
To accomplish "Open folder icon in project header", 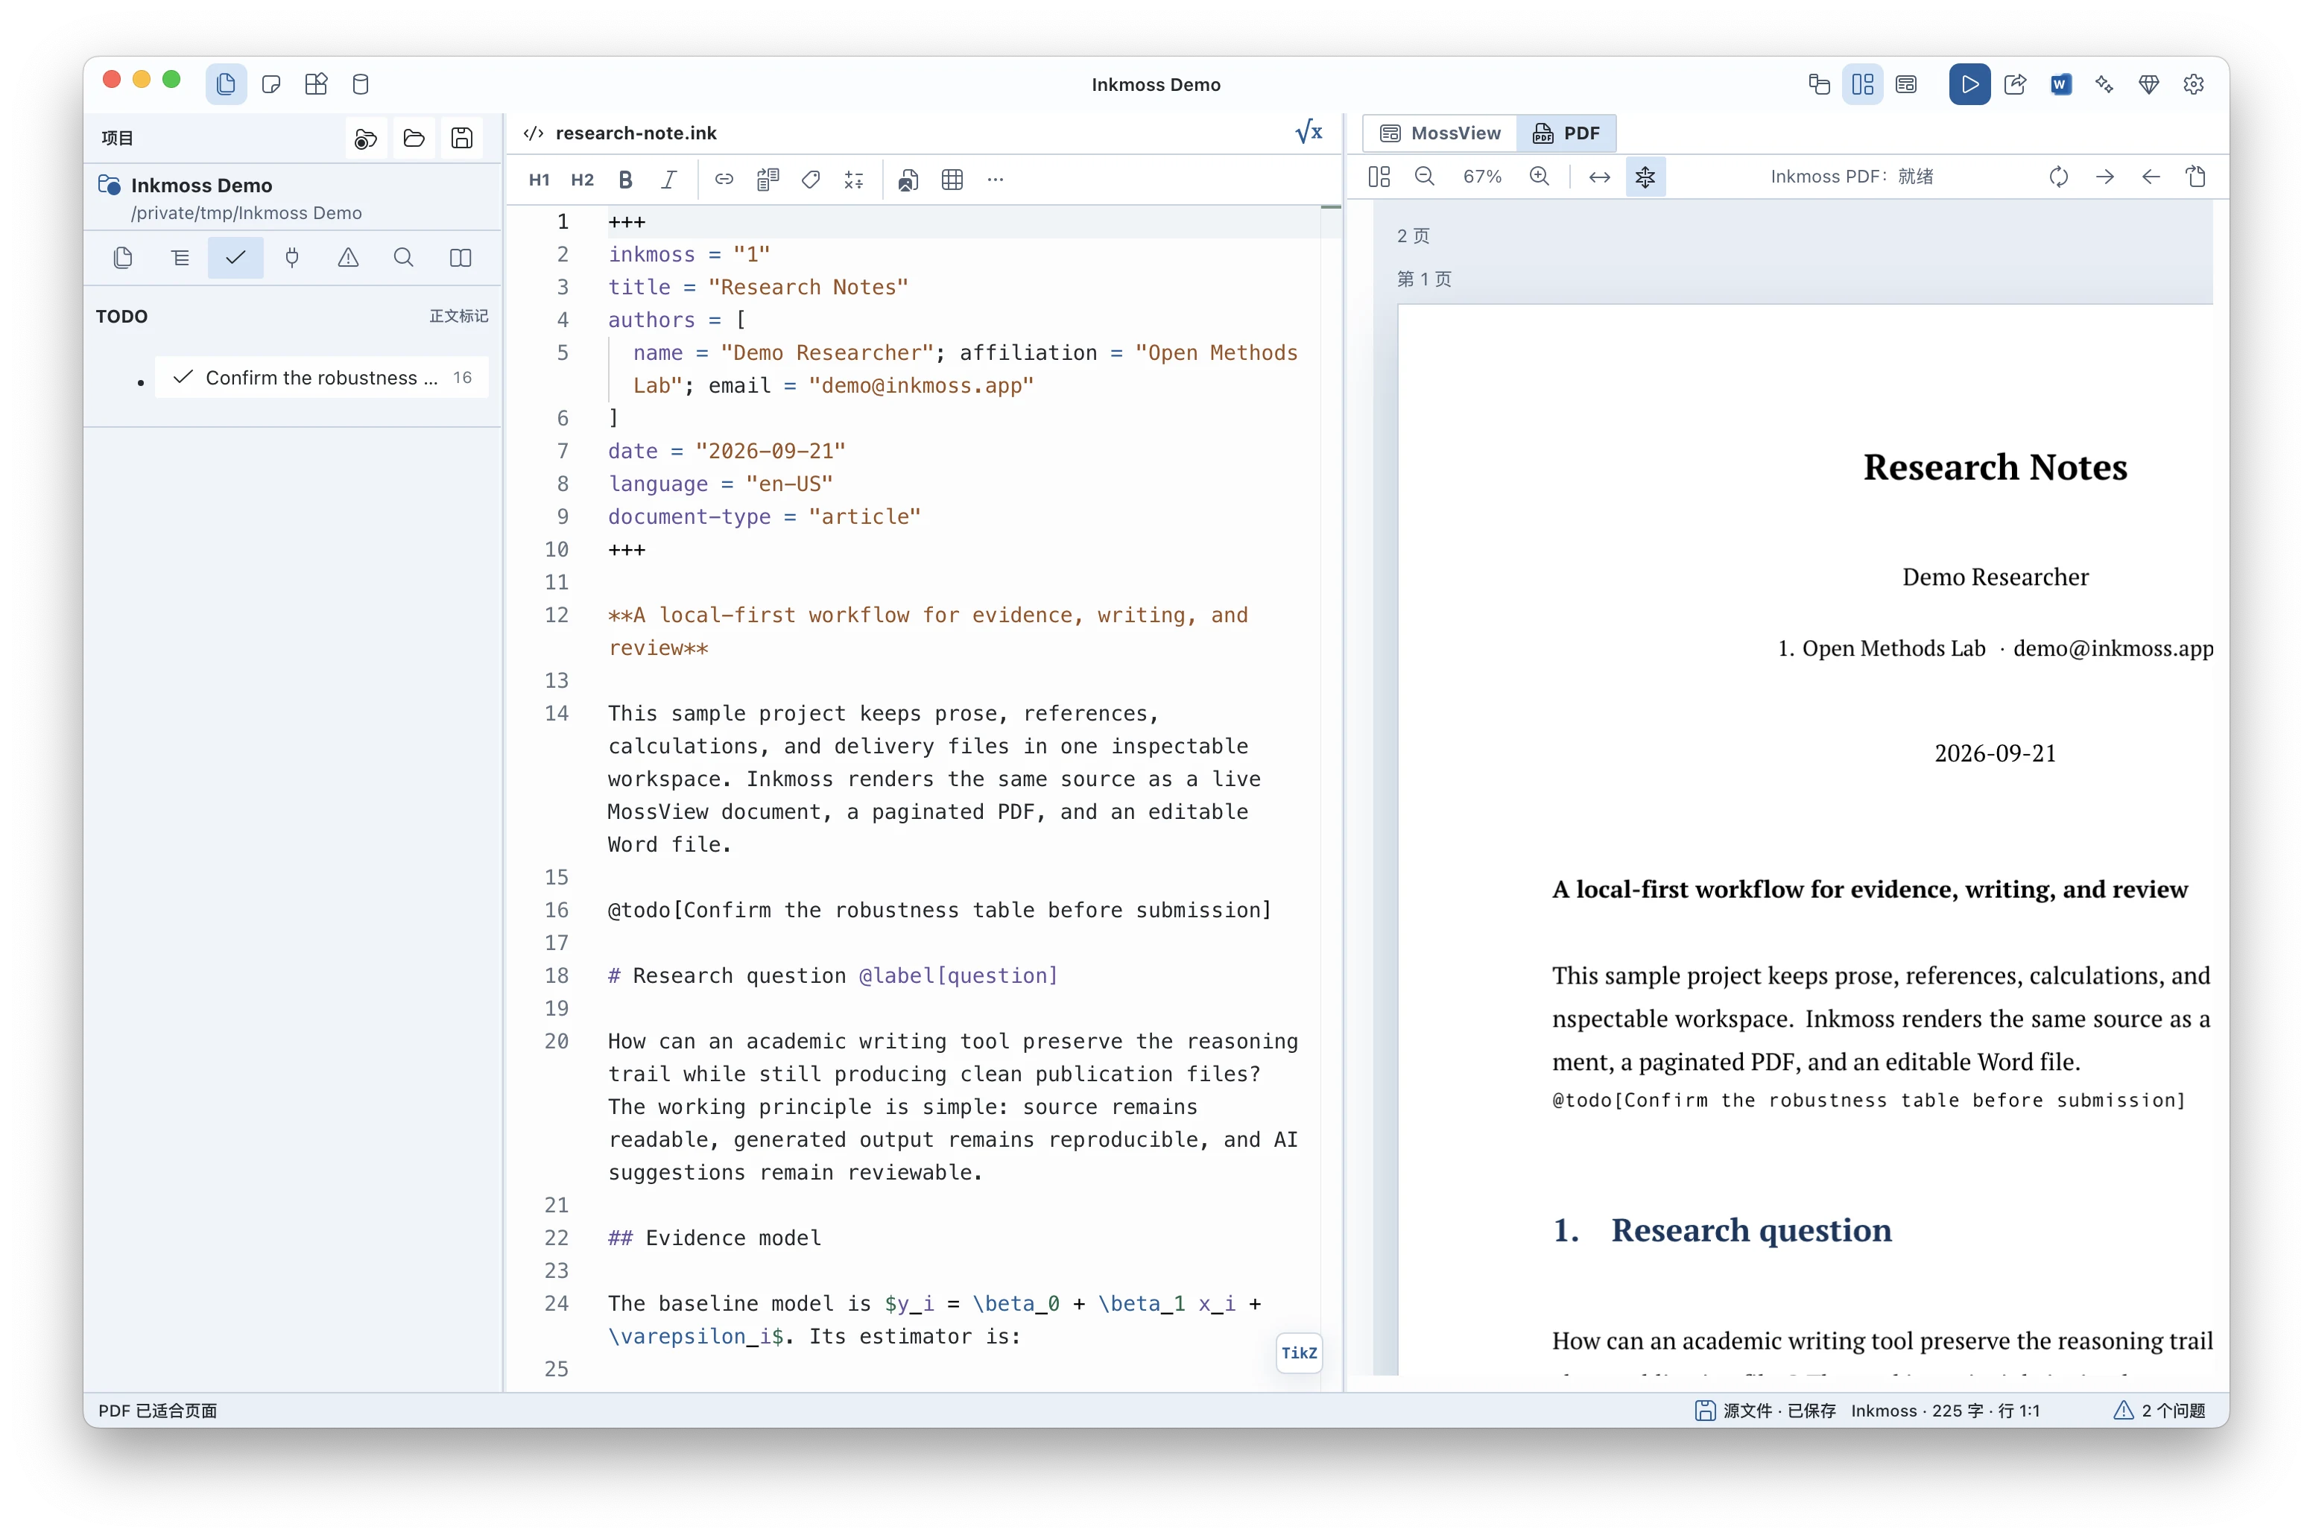I will 414,139.
